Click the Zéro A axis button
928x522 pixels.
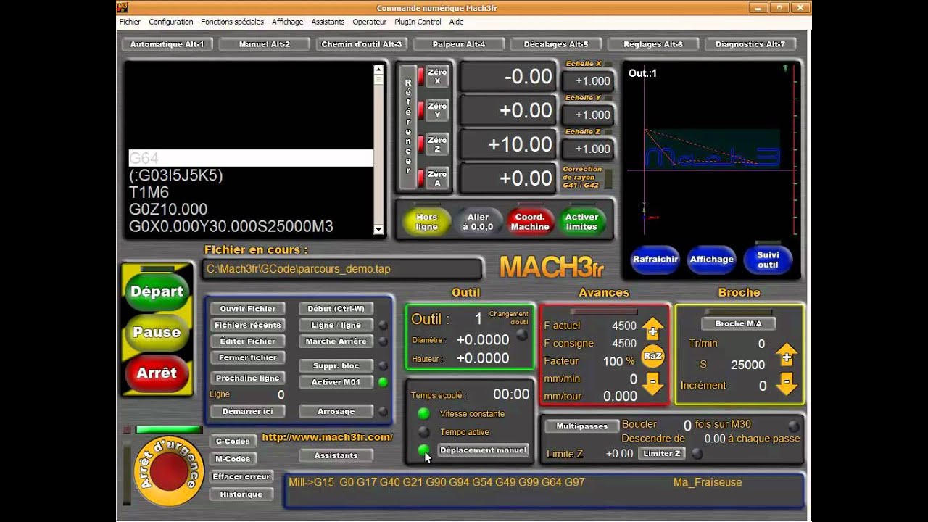[x=437, y=178]
